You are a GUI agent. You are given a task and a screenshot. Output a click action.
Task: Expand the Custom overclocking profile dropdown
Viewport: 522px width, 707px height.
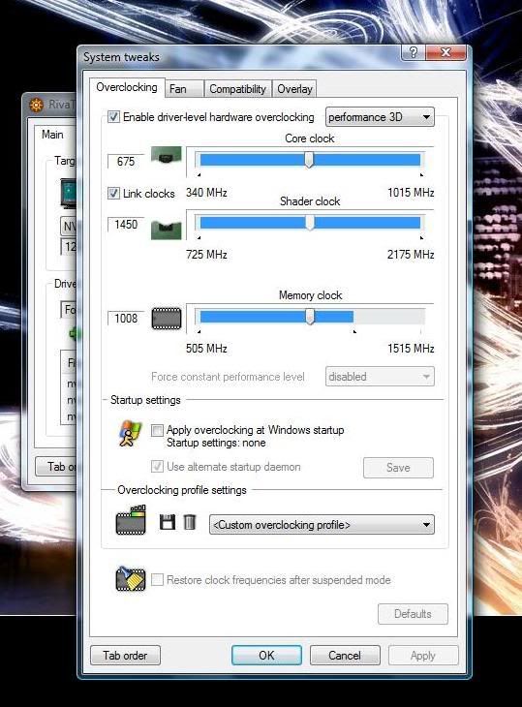pyautogui.click(x=322, y=525)
